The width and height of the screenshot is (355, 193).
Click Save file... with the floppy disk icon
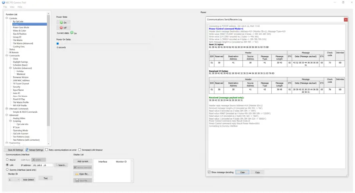(83, 181)
